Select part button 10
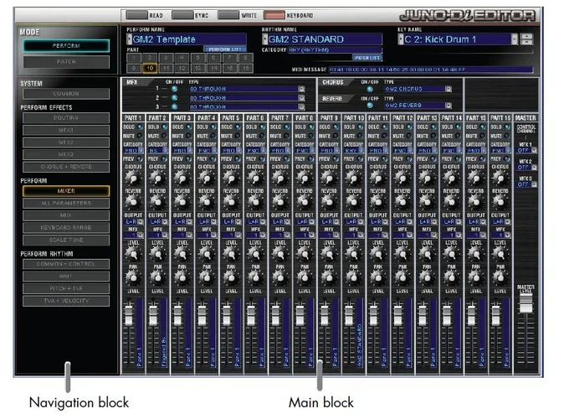The image size is (564, 419). [150, 68]
